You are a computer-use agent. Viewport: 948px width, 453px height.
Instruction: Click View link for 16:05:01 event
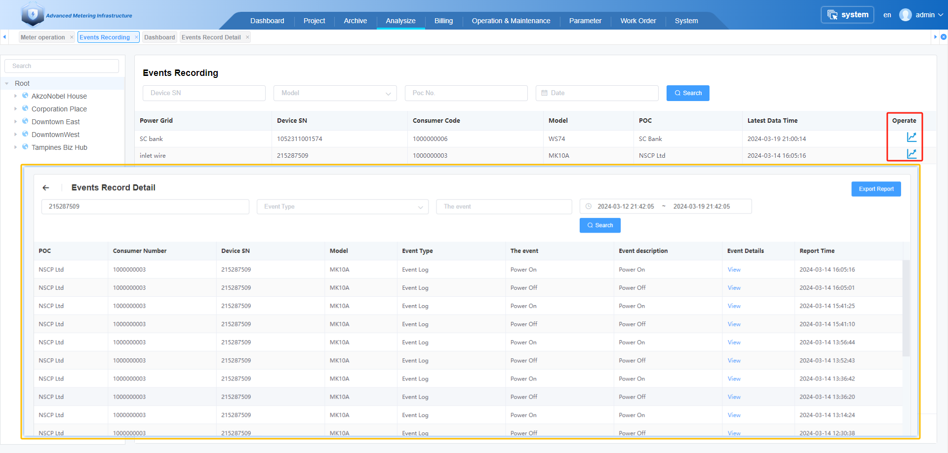[734, 288]
